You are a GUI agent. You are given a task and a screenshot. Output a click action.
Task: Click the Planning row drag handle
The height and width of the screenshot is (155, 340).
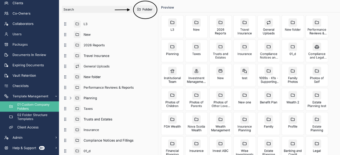point(65,98)
